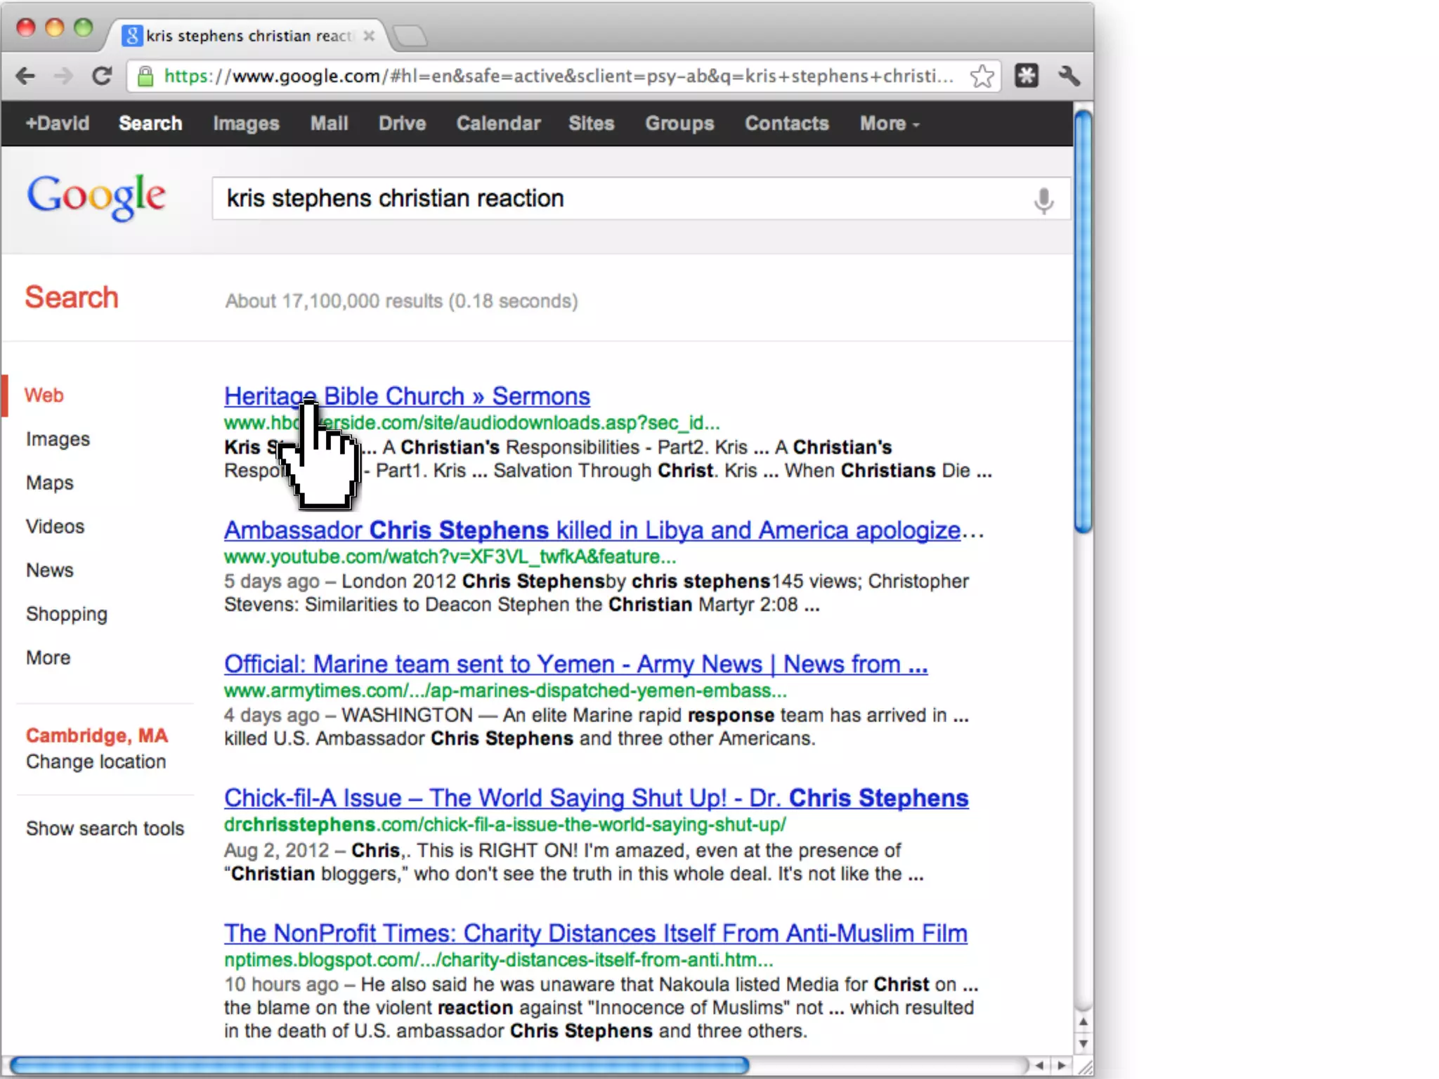Click the browser back arrow
Image resolution: width=1439 pixels, height=1079 pixels.
(26, 76)
